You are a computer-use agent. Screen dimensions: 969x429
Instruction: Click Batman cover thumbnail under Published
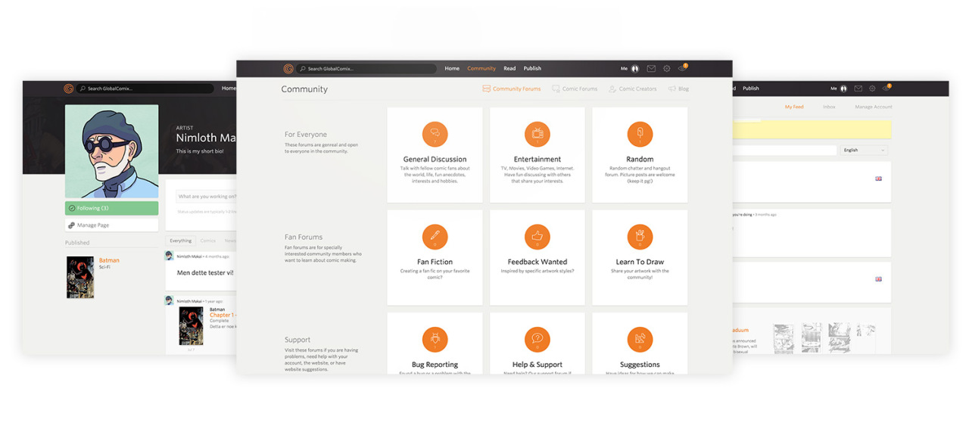[80, 277]
